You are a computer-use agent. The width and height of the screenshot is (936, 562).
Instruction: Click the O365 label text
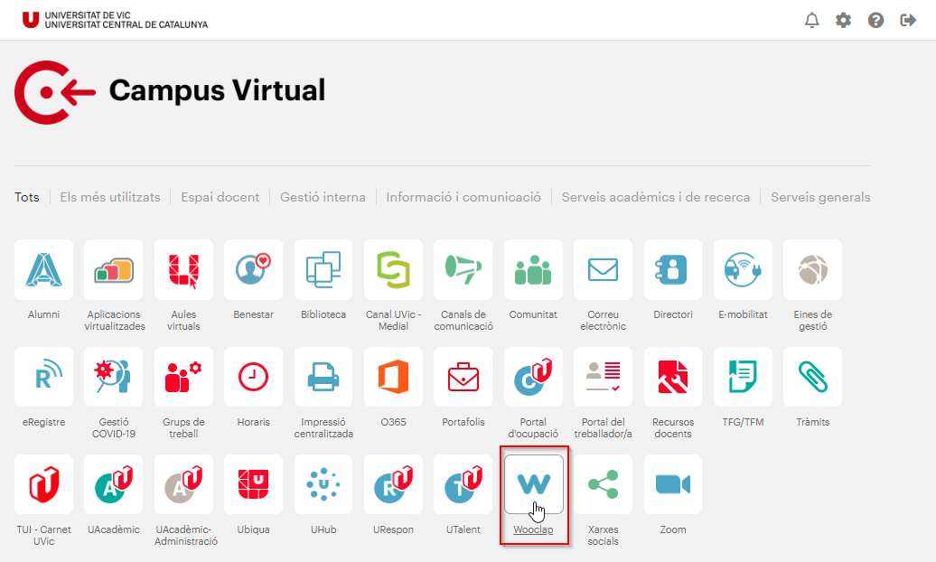(x=393, y=422)
